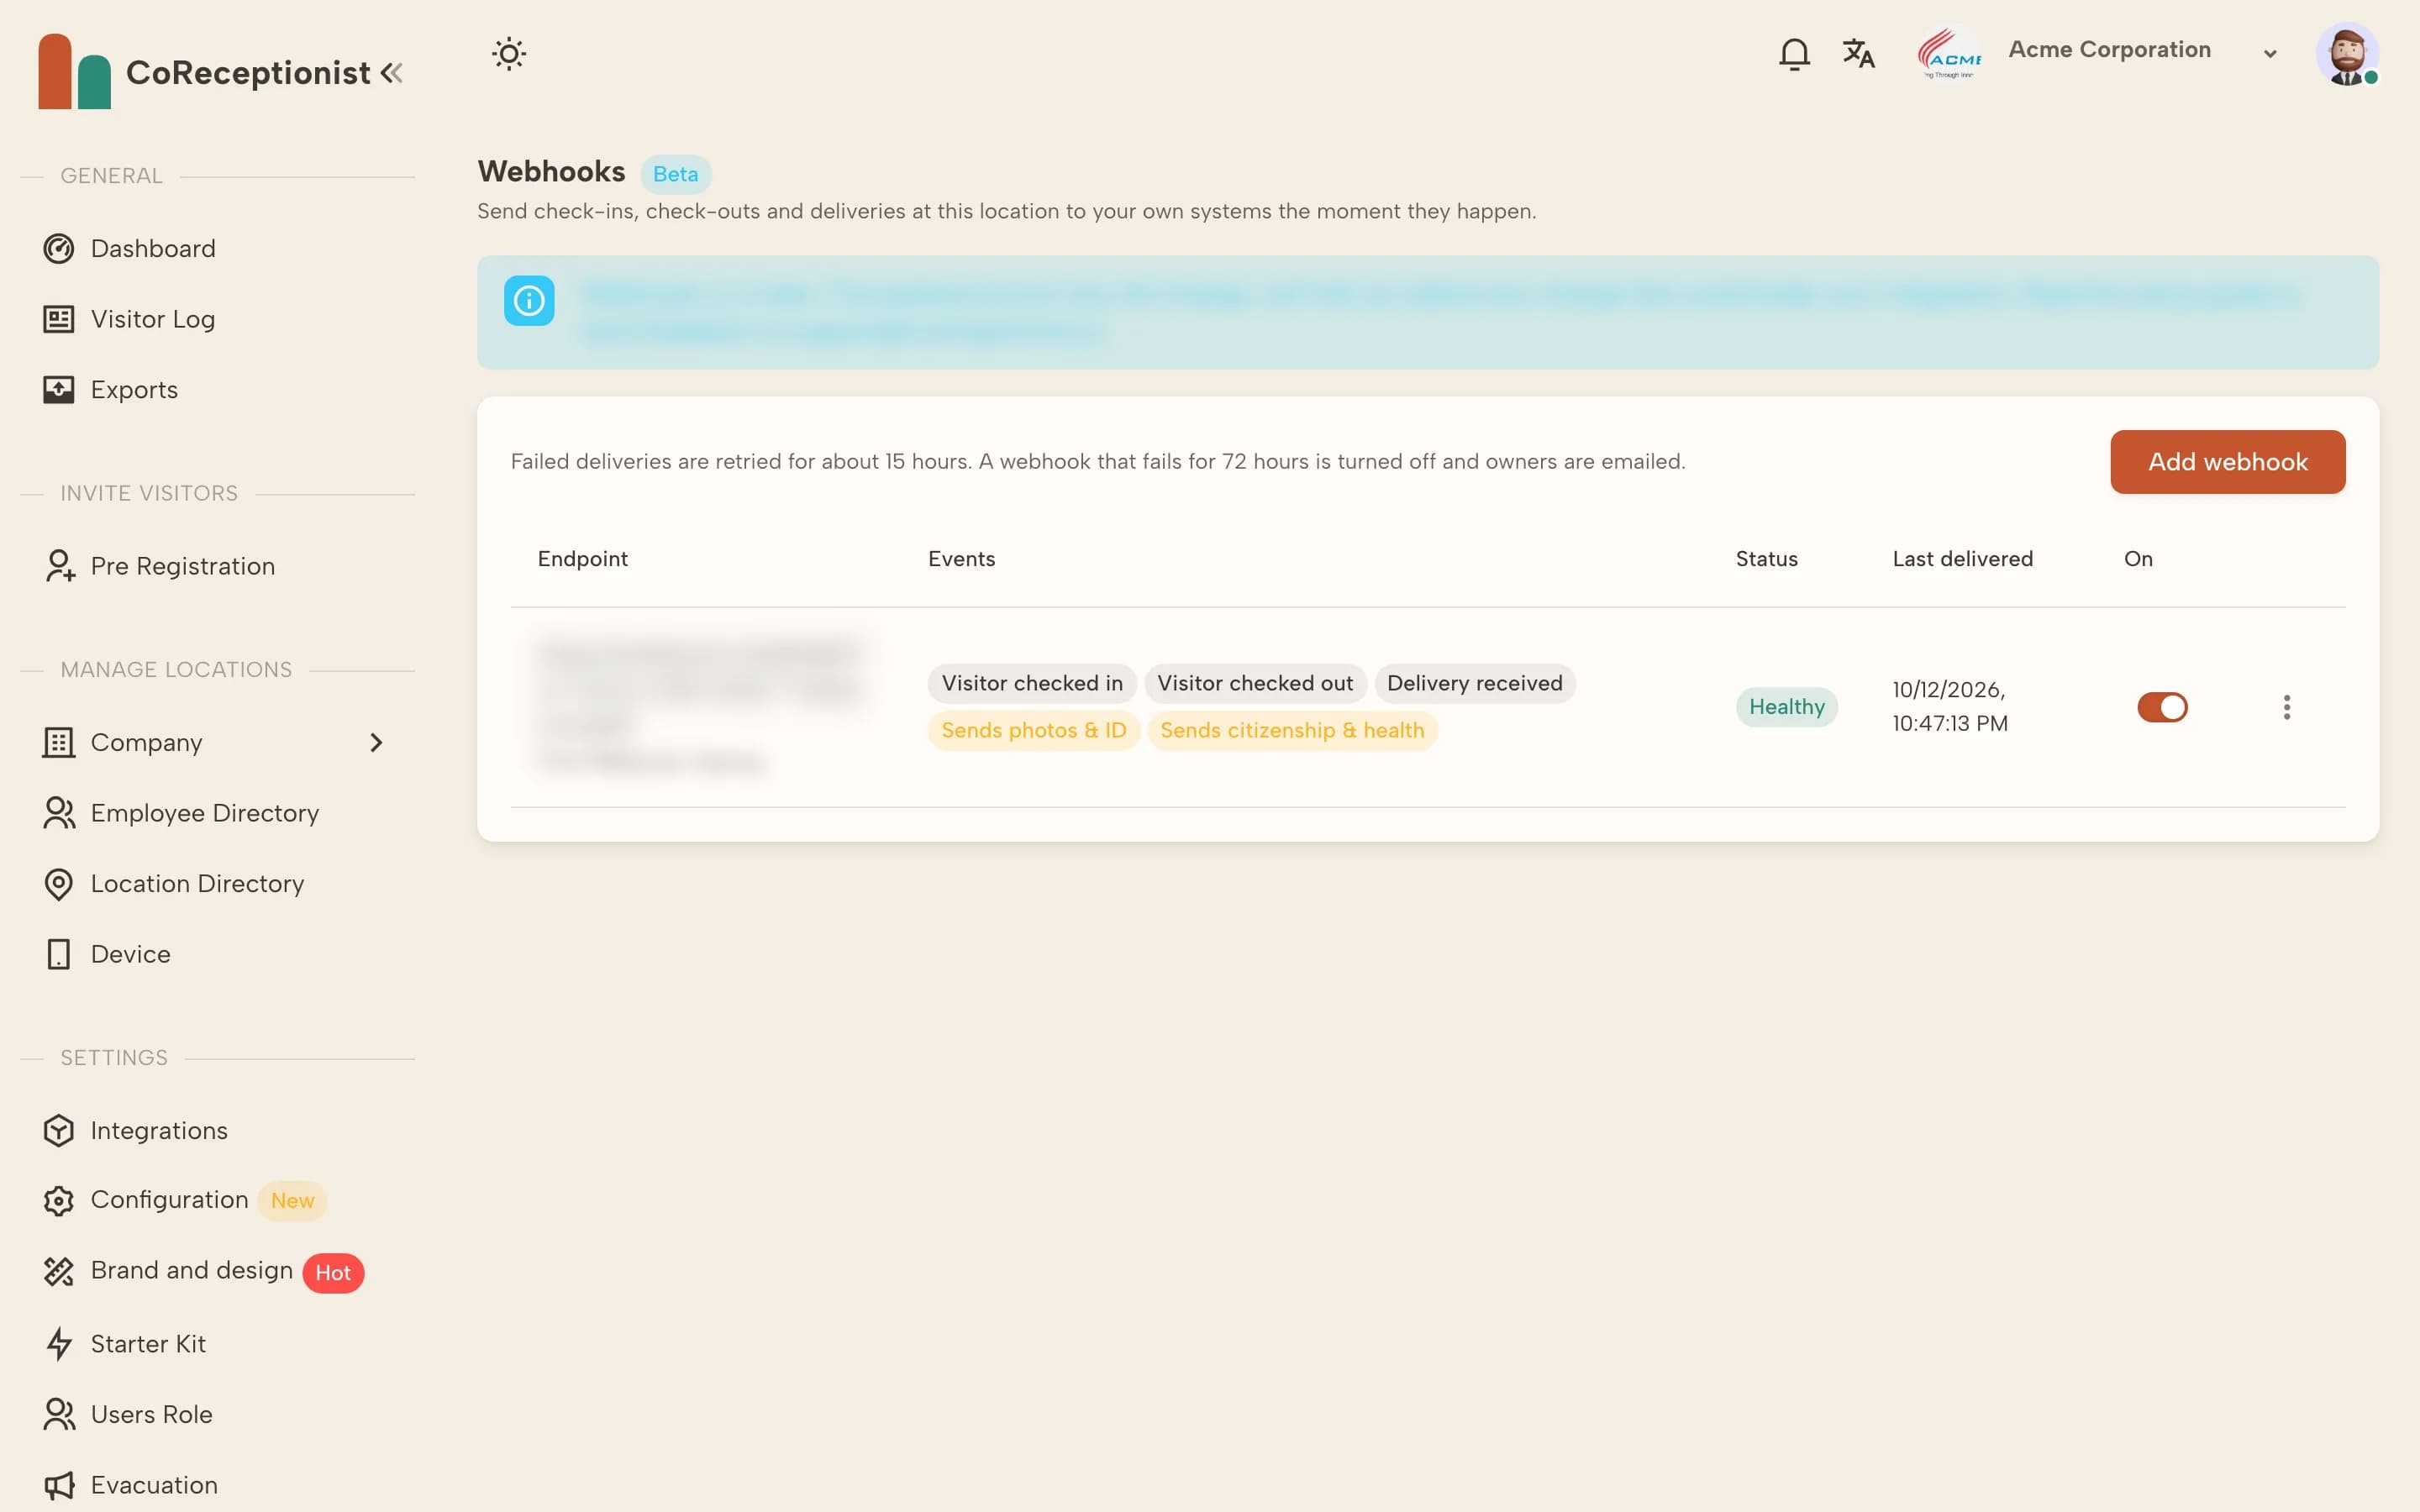Click the Sends citizenship & health tag

(1292, 730)
